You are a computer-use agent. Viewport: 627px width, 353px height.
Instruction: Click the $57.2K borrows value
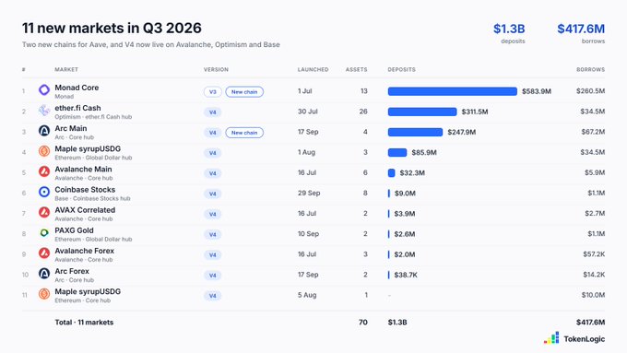594,254
